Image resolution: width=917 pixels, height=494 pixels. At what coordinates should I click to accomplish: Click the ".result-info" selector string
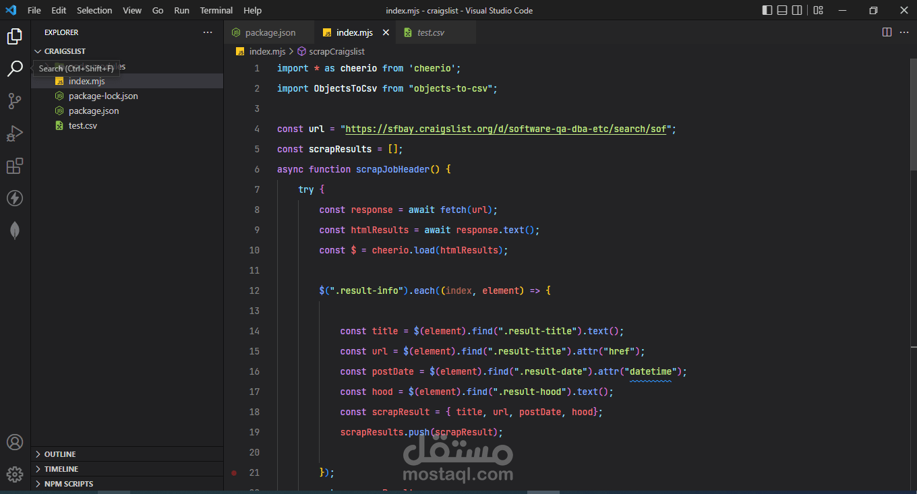(367, 290)
